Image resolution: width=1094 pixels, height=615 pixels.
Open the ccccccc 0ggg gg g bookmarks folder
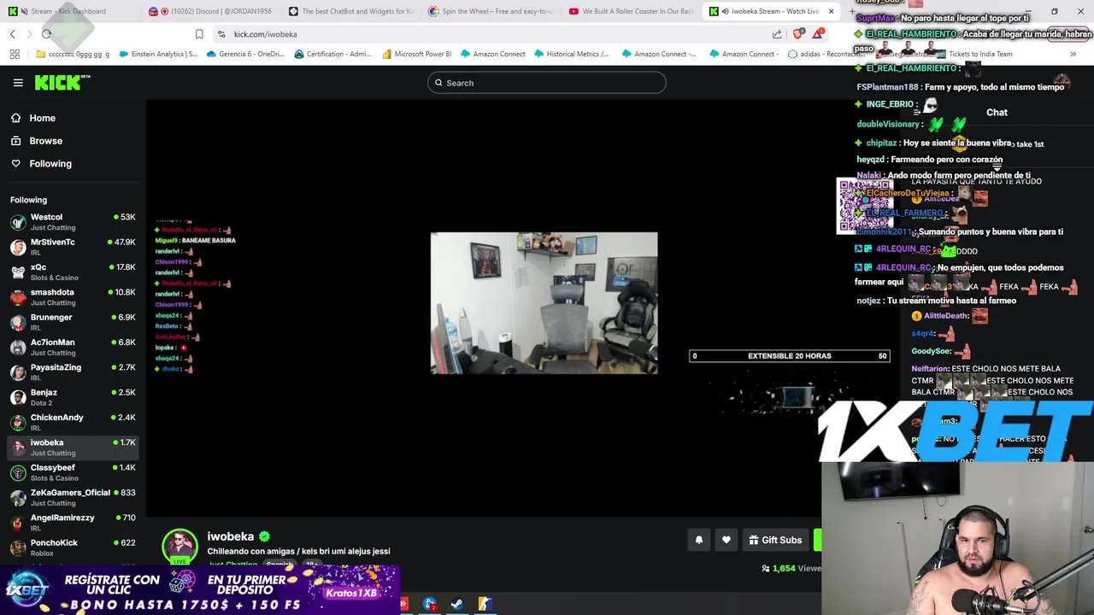[x=74, y=54]
